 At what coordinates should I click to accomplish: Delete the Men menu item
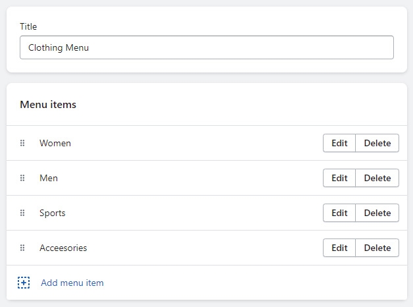tap(377, 178)
